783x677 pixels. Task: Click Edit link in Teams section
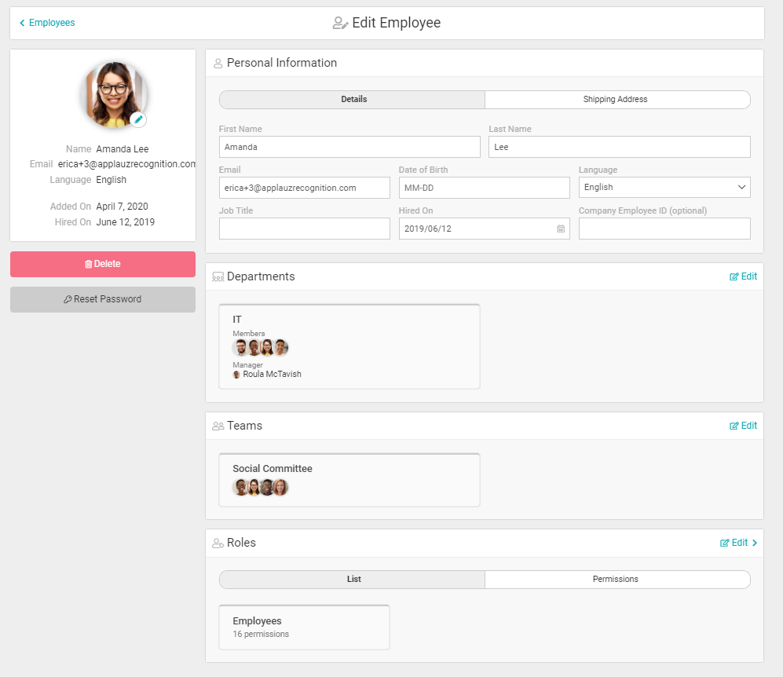(x=743, y=426)
